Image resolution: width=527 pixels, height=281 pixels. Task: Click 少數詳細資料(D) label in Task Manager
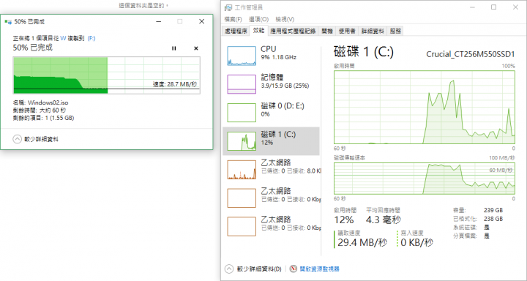[x=259, y=269]
